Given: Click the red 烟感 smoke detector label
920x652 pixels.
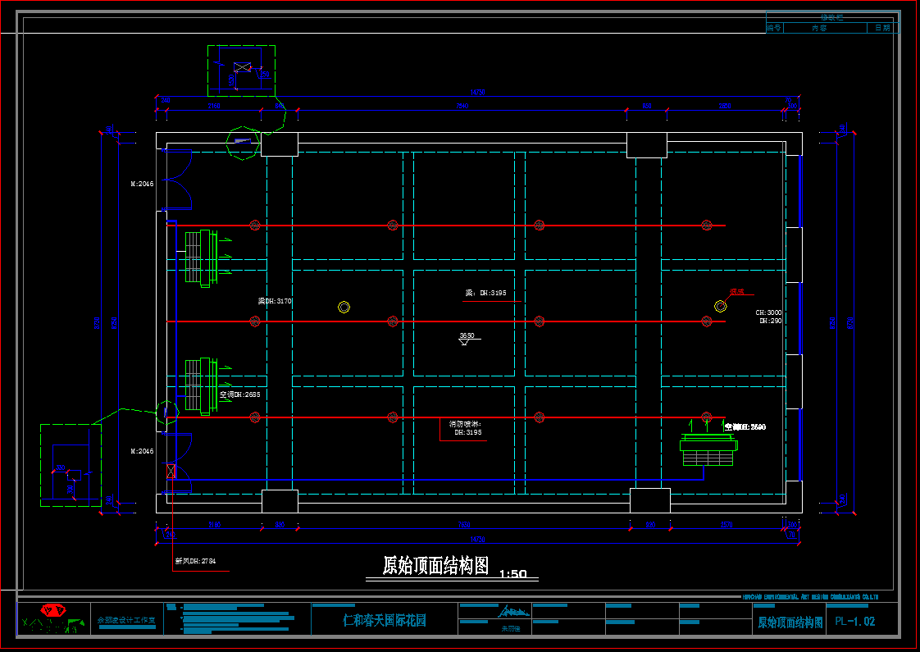Looking at the screenshot, I should pyautogui.click(x=737, y=291).
